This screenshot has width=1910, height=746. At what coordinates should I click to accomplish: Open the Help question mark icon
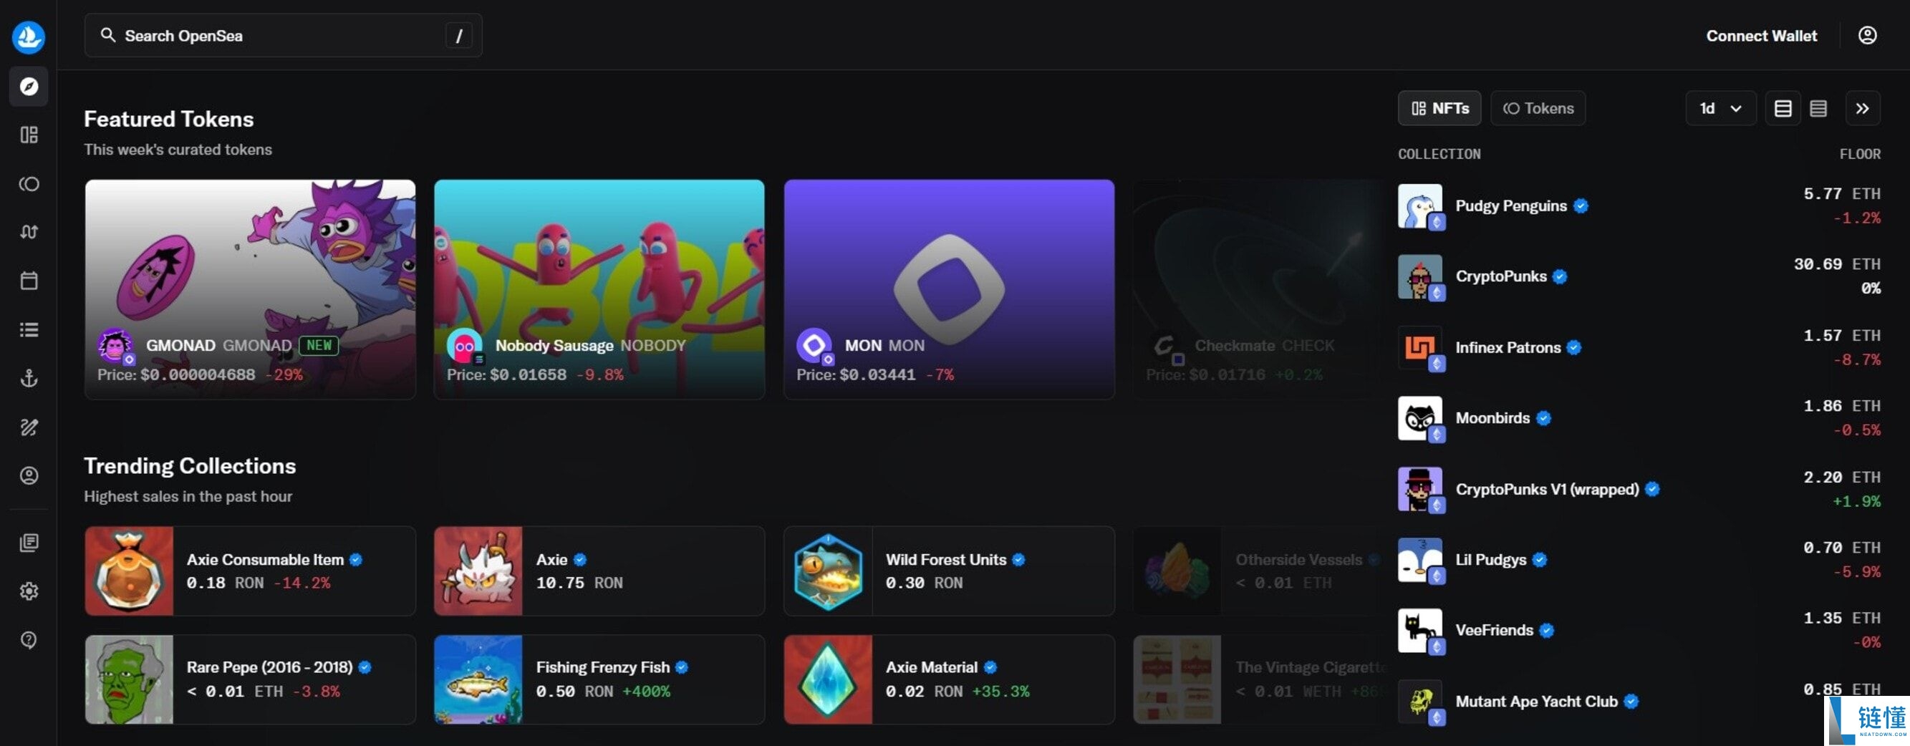tap(29, 640)
